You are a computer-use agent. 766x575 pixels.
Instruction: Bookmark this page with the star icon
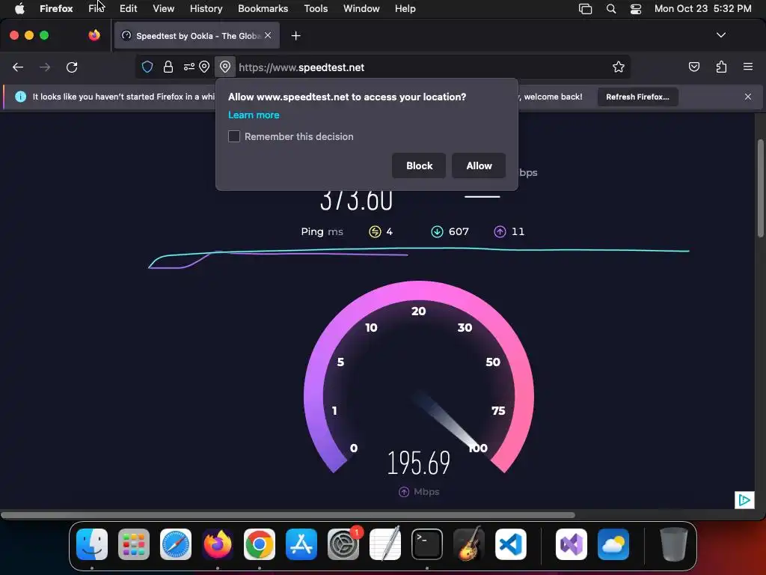pyautogui.click(x=619, y=67)
